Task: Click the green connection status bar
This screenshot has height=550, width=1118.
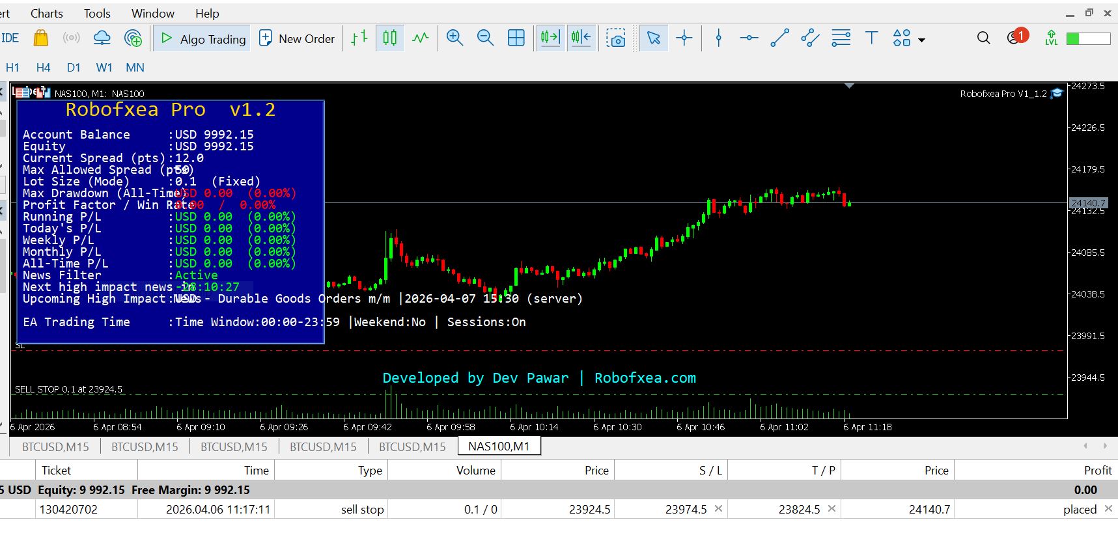Action: 1088,39
